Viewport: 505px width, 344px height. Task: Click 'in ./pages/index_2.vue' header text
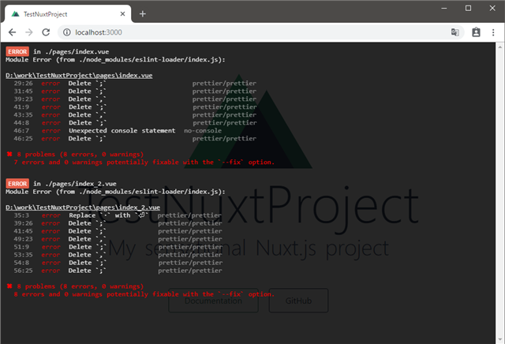75,184
